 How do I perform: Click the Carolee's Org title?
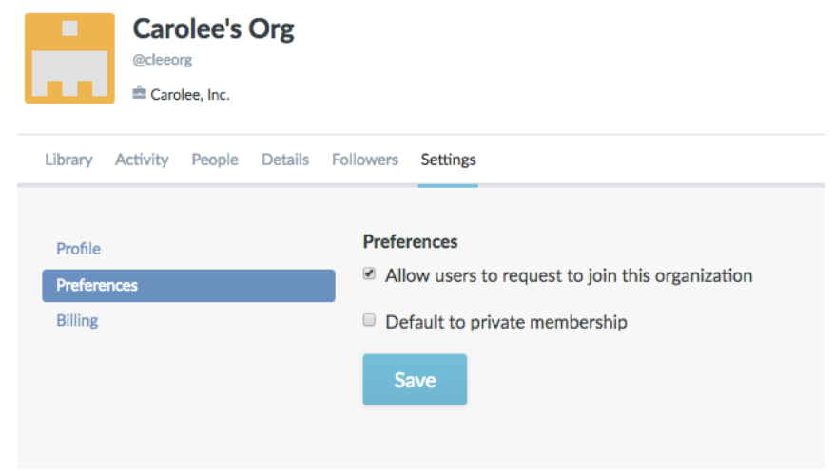[x=214, y=29]
